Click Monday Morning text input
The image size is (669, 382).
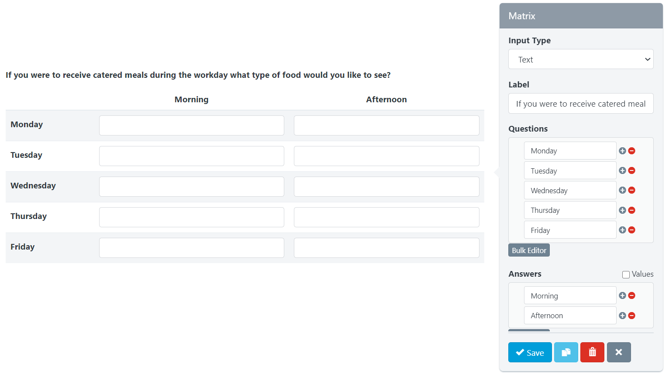pos(191,125)
